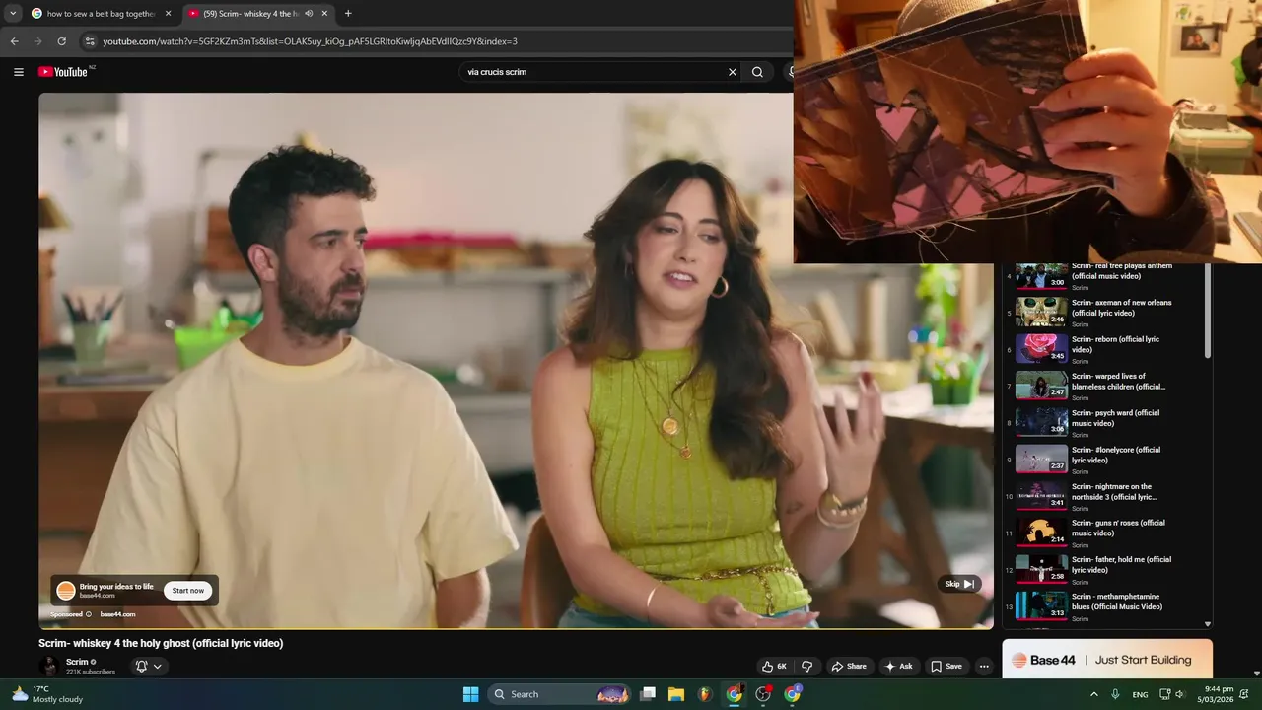Open the Ask button

898,667
